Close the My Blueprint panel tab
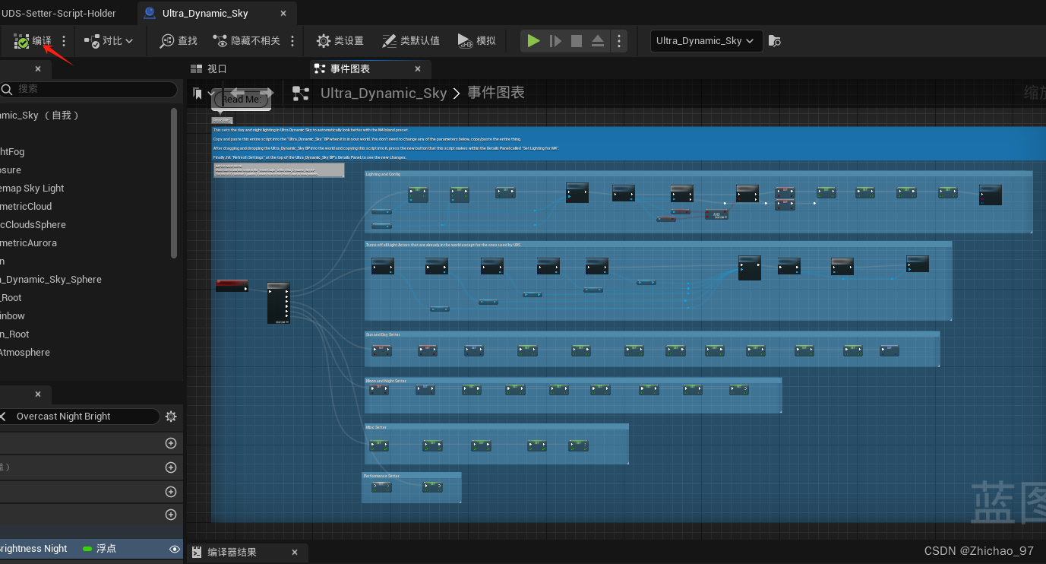This screenshot has width=1046, height=564. pyautogui.click(x=38, y=394)
